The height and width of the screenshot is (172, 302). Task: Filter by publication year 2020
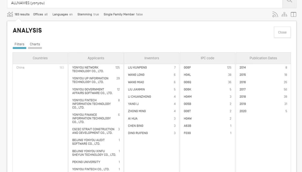[x=263, y=111]
